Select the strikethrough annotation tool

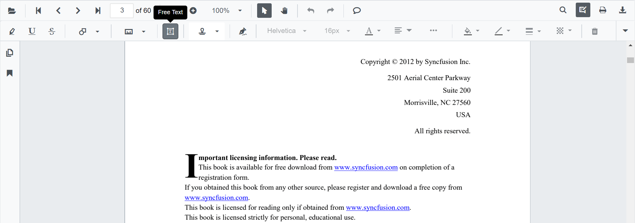pyautogui.click(x=52, y=31)
